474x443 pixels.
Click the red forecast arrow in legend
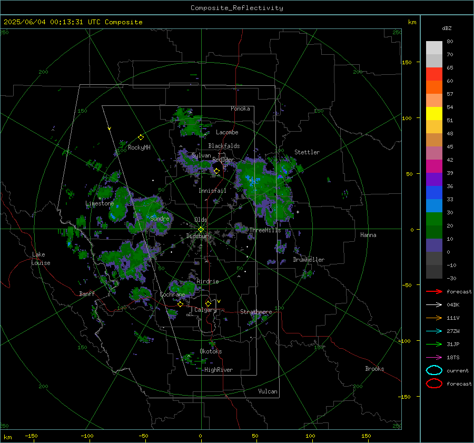434,291
